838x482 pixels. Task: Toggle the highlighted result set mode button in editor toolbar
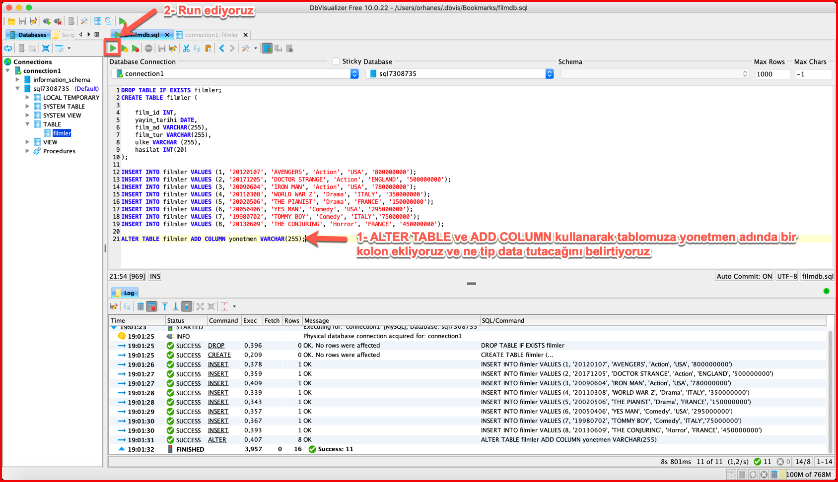point(267,48)
